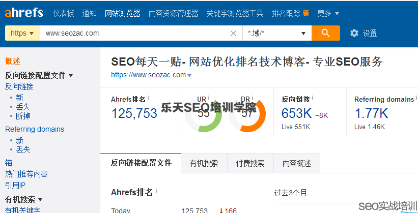The height and width of the screenshot is (213, 418).
Task: Click the ahrefs logo
Action: pos(23,12)
